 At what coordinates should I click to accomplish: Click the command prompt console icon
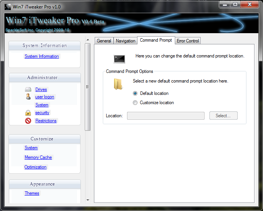coord(119,59)
